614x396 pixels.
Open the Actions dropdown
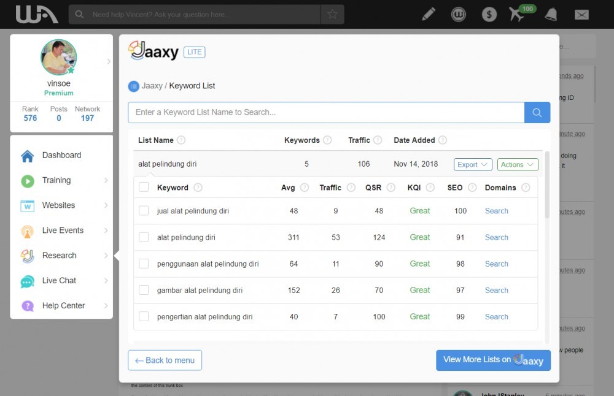click(518, 164)
